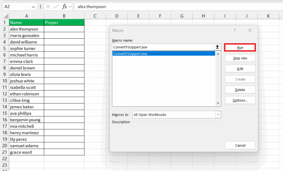Click the Run button in Macro dialog
The width and height of the screenshot is (283, 171).
(x=240, y=48)
